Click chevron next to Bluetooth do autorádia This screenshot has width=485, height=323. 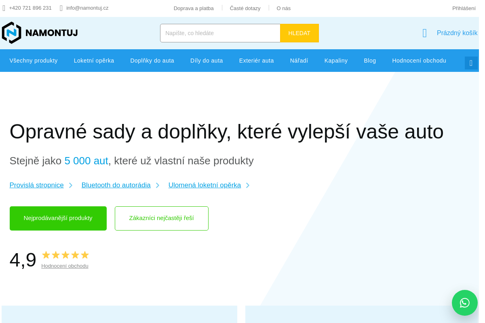(x=158, y=185)
